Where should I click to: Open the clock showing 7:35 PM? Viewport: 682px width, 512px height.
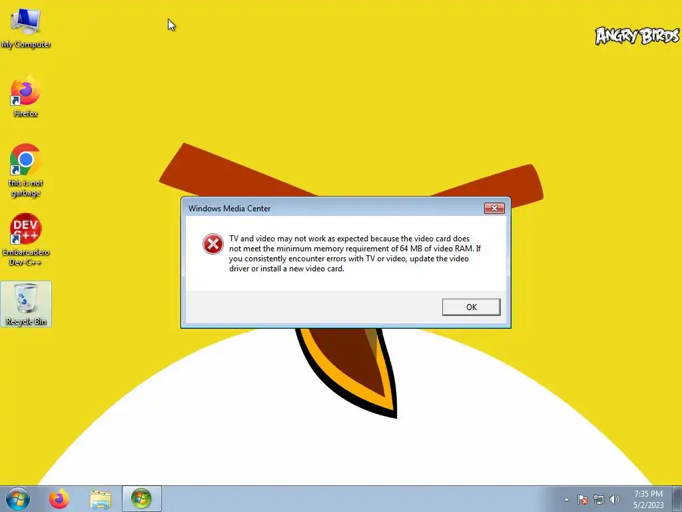pyautogui.click(x=648, y=499)
